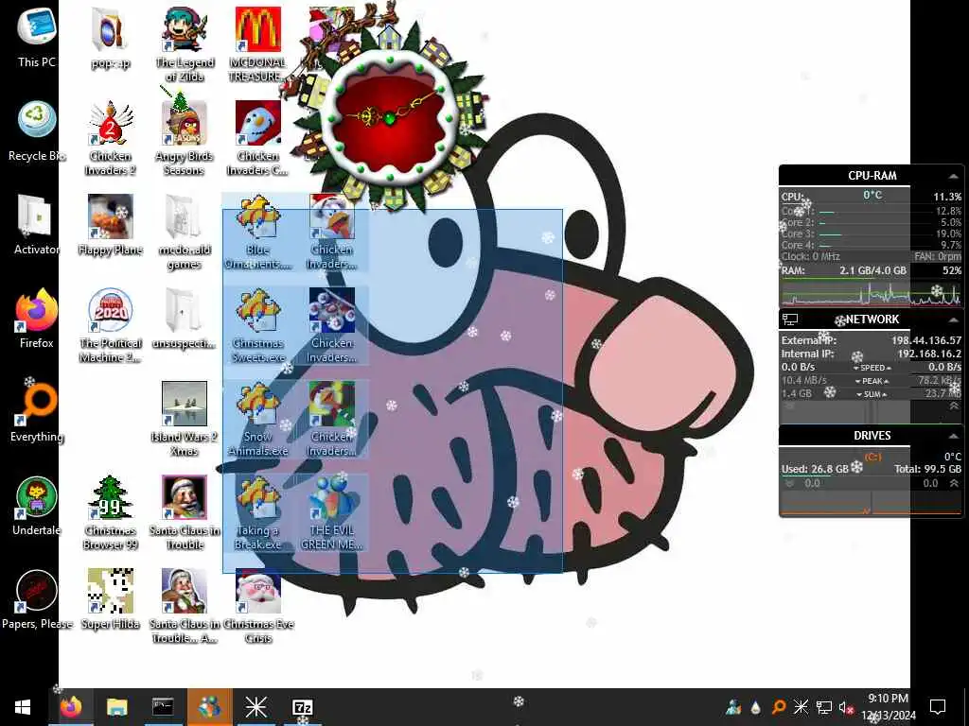Image resolution: width=969 pixels, height=726 pixels.
Task: Select the Angry Birds Seasons shortcut
Action: point(185,138)
